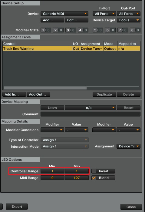This screenshot has width=145, height=212.
Task: Expand the Device Target Focus dropdown
Action: pos(129,20)
